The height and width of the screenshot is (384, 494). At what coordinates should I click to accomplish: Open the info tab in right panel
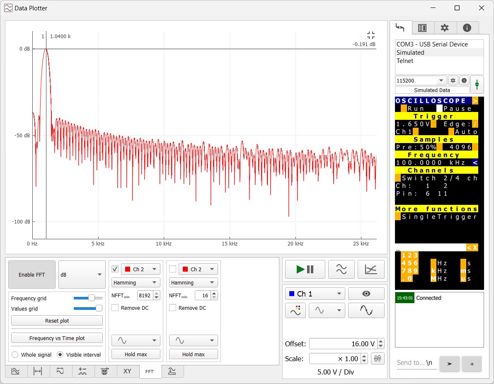[467, 28]
